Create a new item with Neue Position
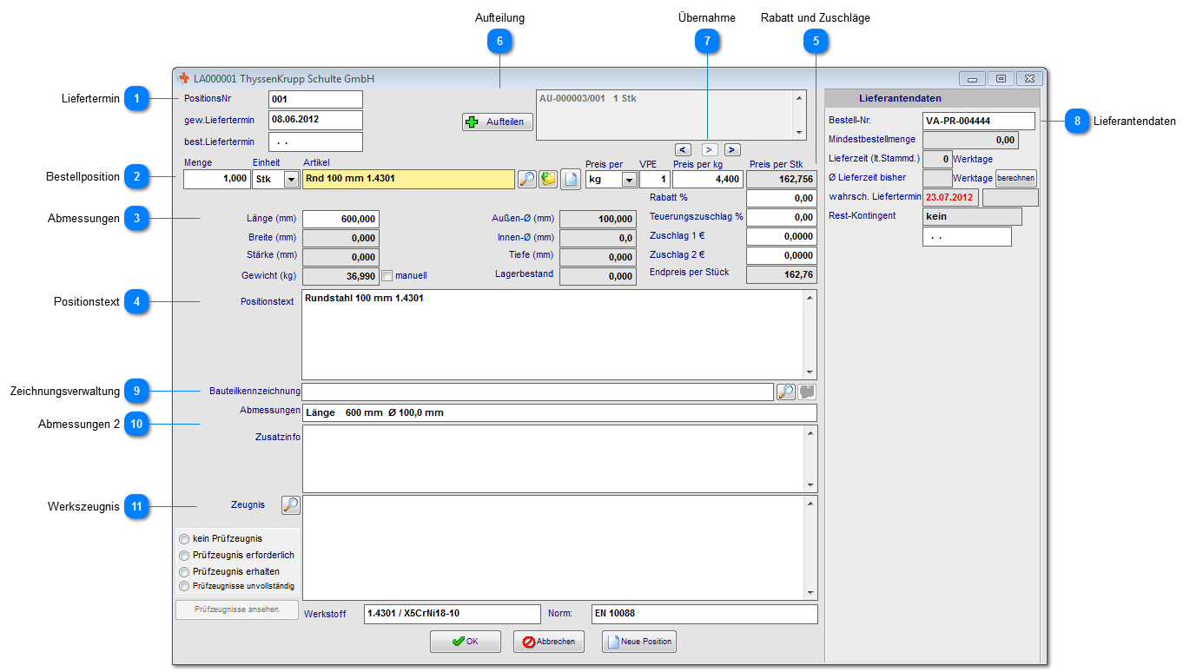The image size is (1190, 672). tap(639, 642)
